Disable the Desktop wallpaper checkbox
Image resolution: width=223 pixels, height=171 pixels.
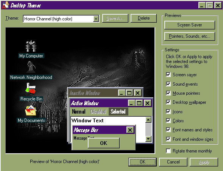168,102
